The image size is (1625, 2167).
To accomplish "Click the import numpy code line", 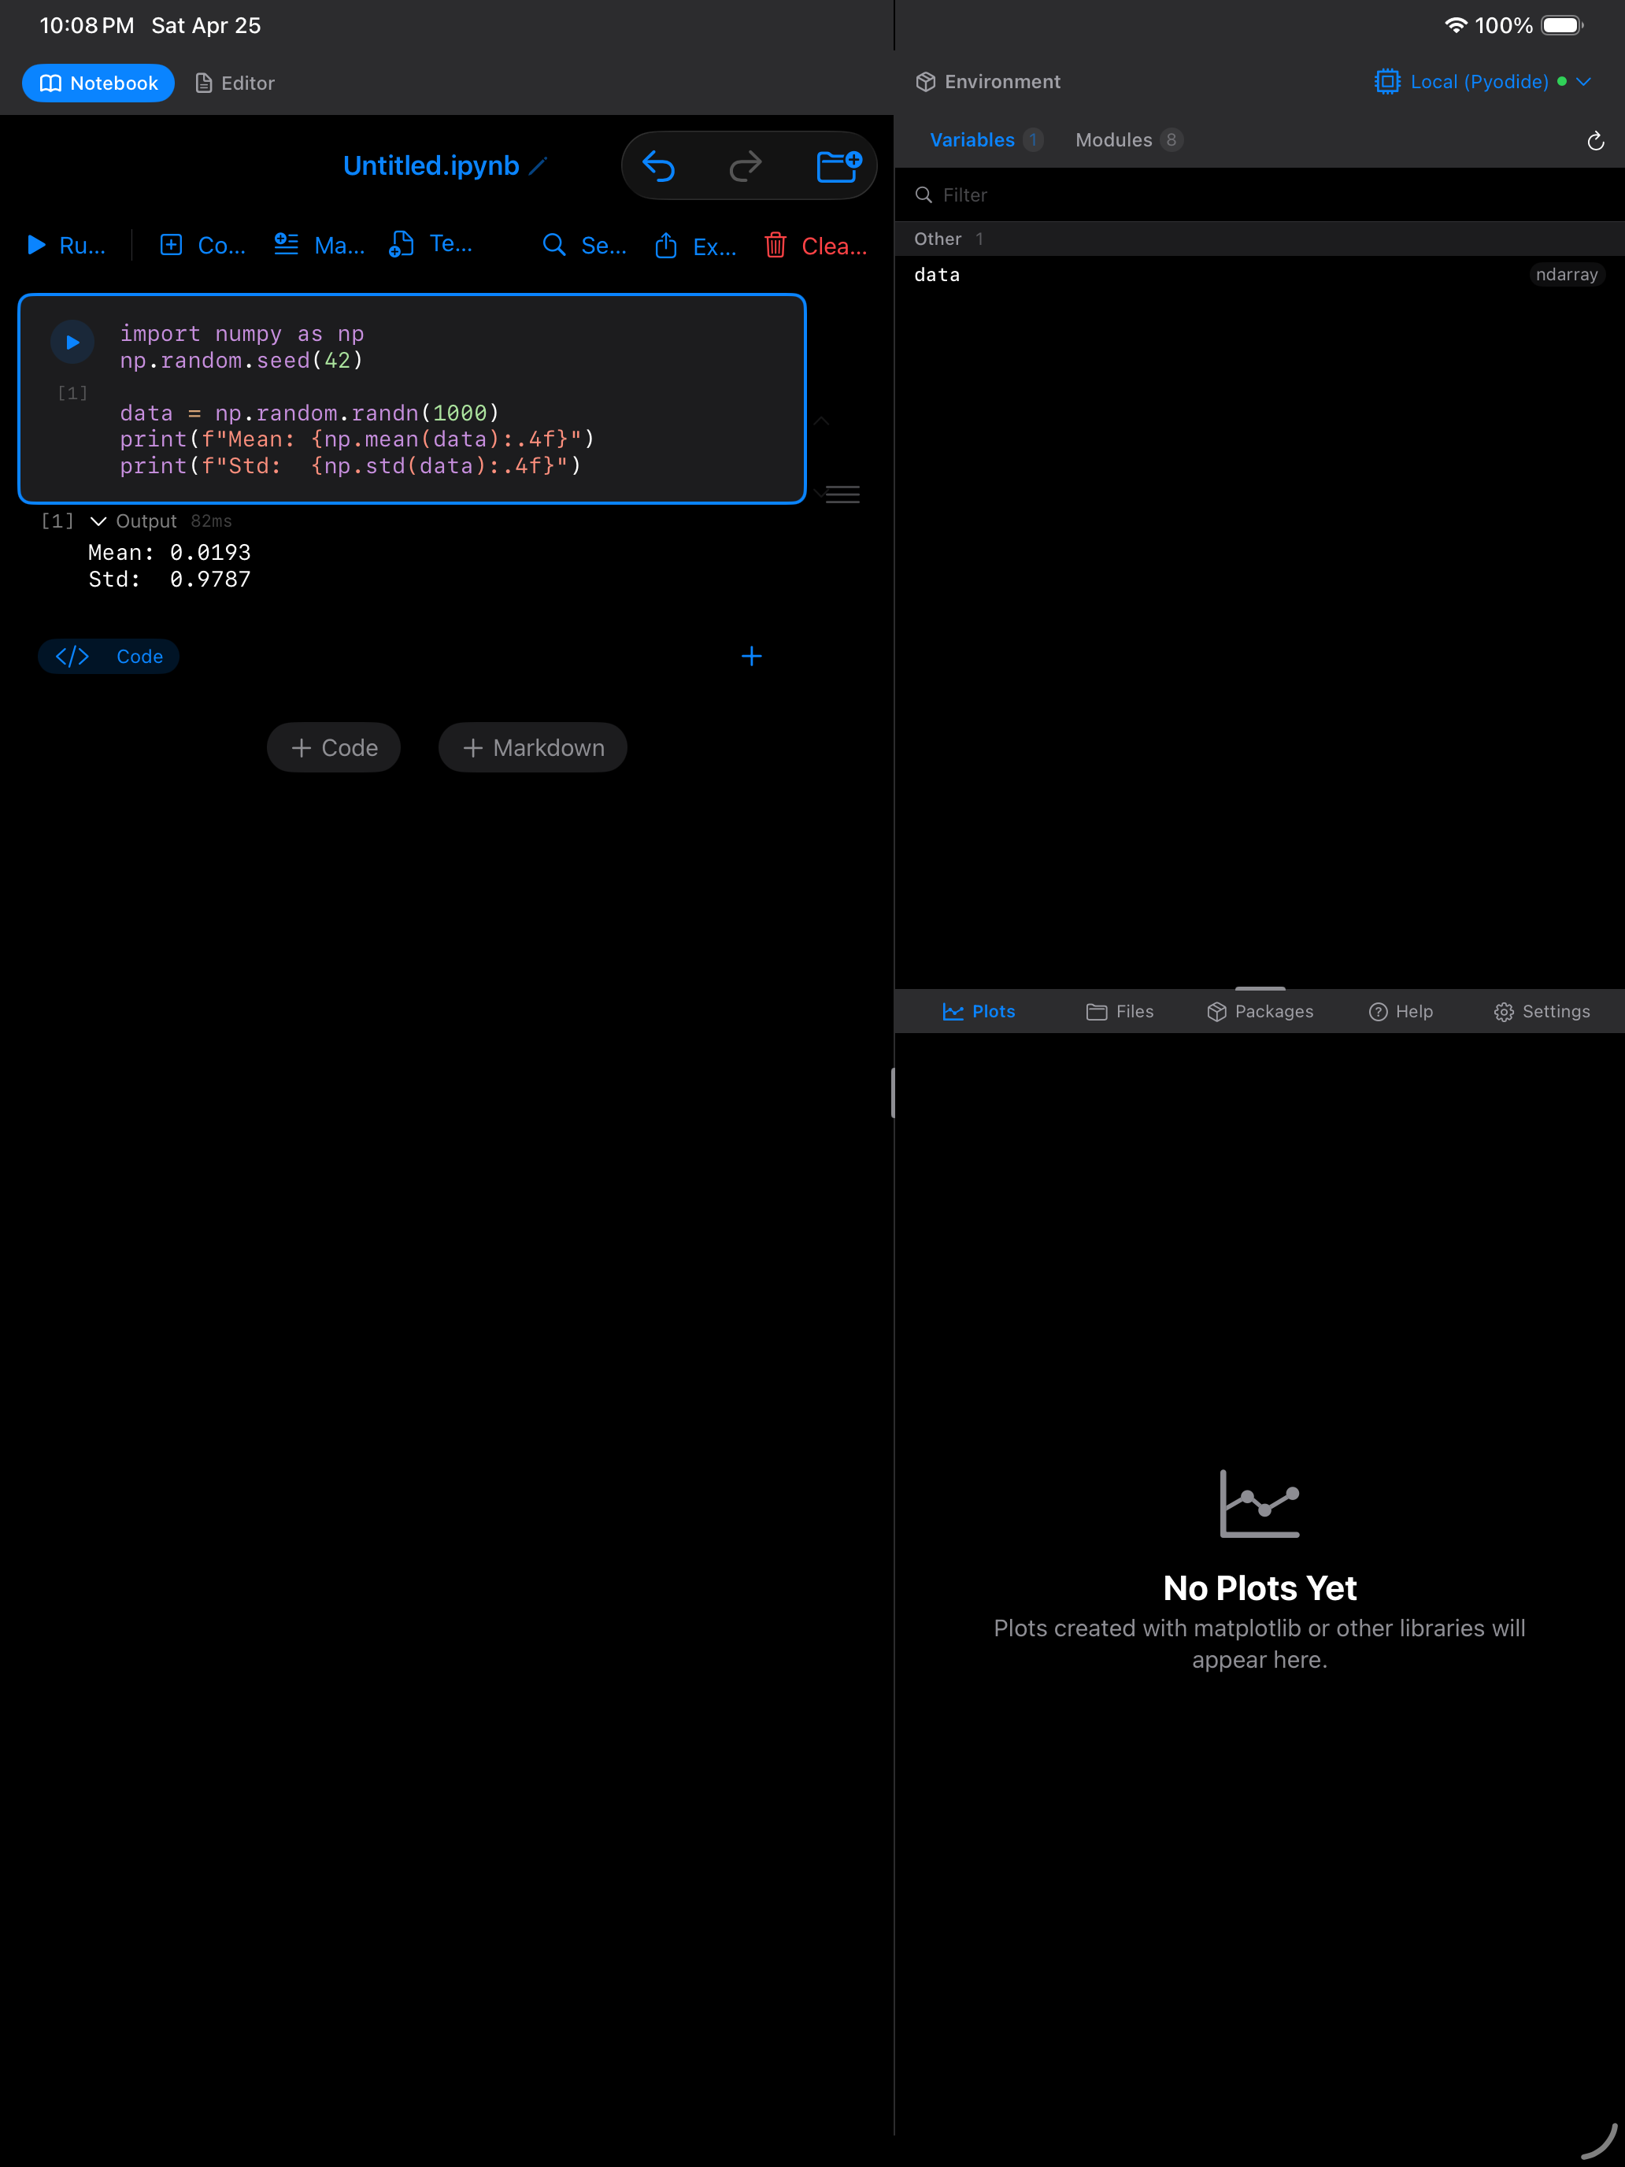I will [242, 334].
